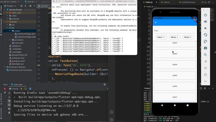
Task: Tap the test04 card in the app
Action: 175,64
